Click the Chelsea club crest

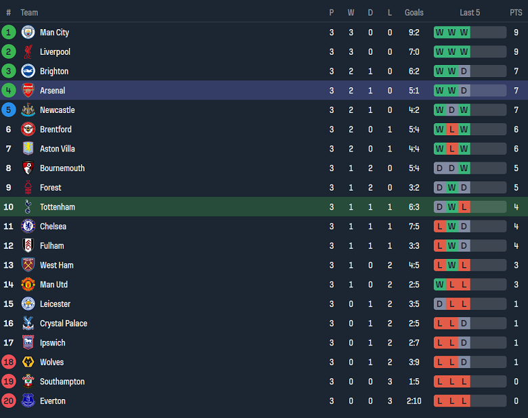[x=28, y=227]
